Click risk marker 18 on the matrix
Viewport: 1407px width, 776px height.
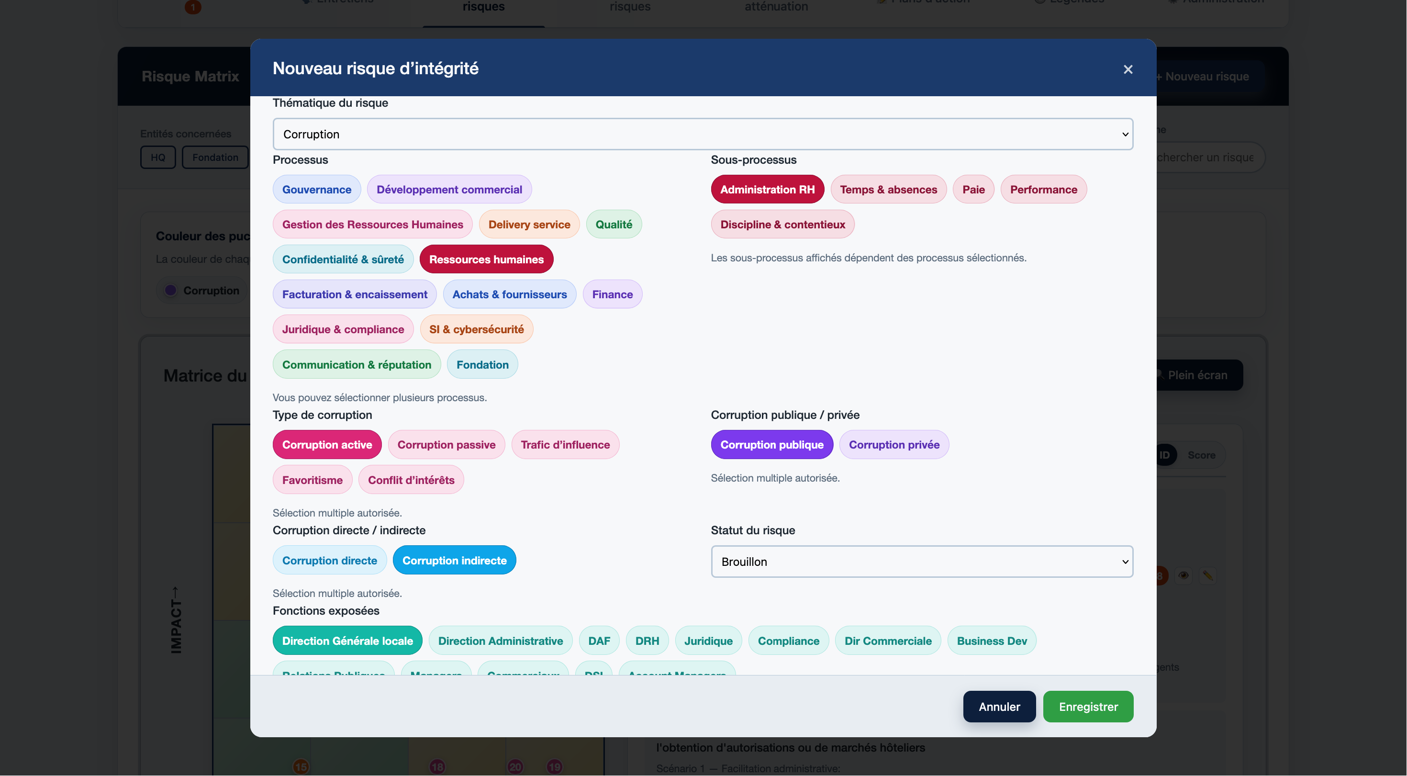coord(437,767)
